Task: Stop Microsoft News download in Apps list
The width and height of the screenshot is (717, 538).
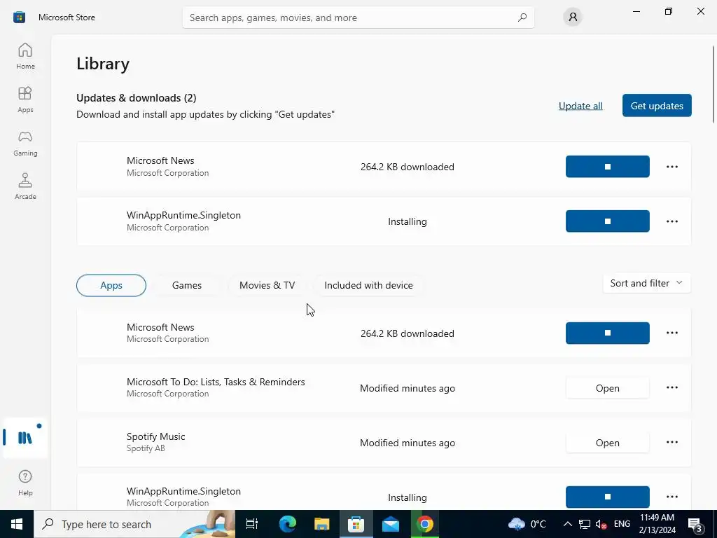Action: pyautogui.click(x=607, y=333)
